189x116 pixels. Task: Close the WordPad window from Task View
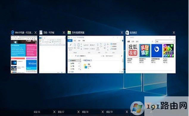[64, 32]
